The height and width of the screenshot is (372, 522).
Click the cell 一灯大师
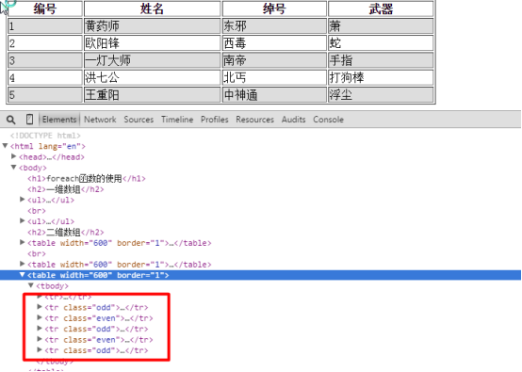[x=152, y=60]
